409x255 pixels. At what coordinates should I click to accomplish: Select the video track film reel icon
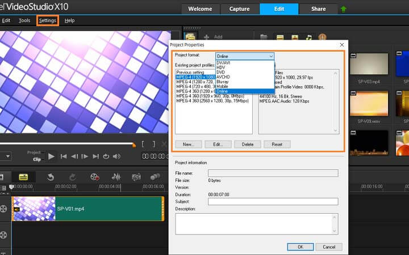pyautogui.click(x=3, y=209)
